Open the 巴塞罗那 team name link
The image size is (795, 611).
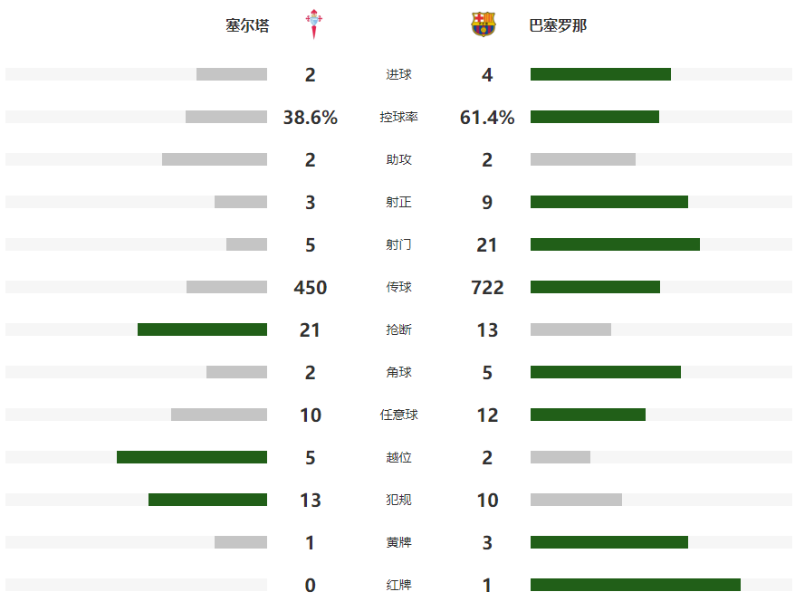[558, 25]
